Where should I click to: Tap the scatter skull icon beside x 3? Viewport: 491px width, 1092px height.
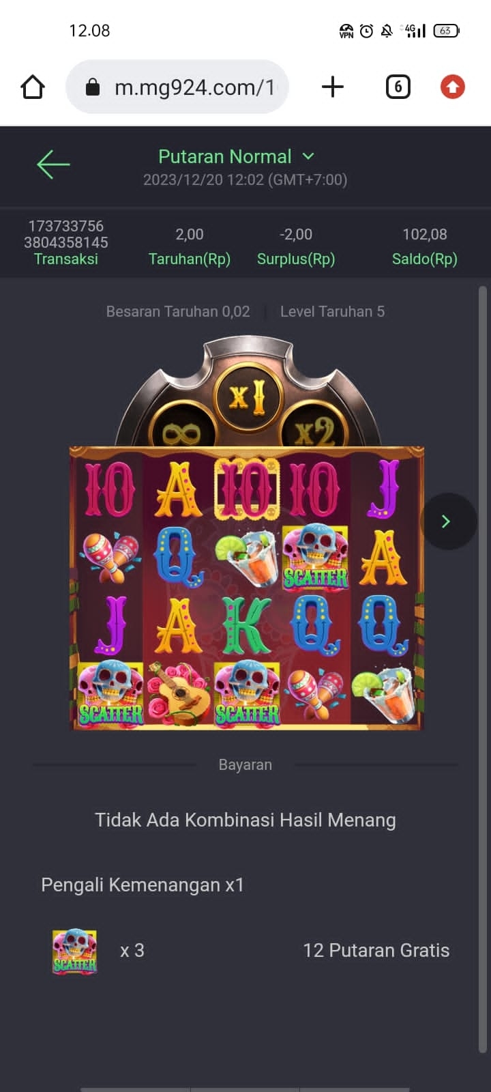75,951
